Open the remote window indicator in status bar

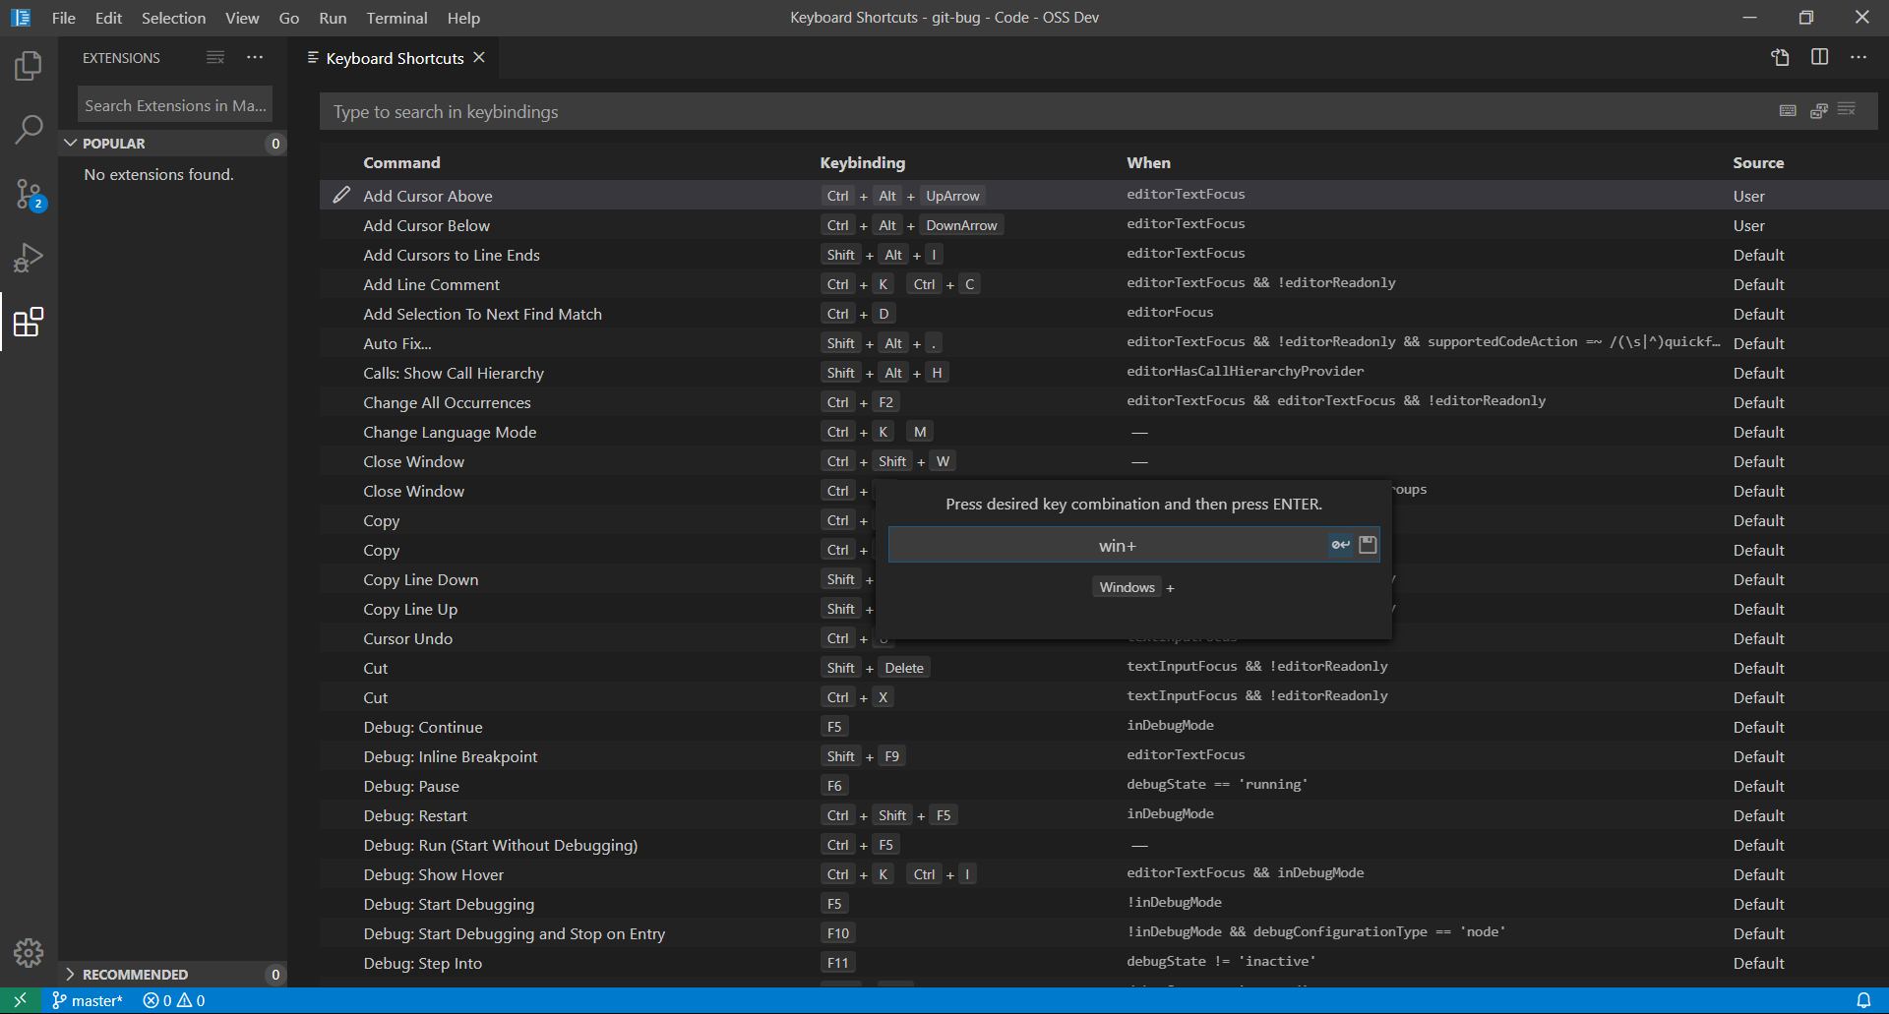coord(20,1000)
